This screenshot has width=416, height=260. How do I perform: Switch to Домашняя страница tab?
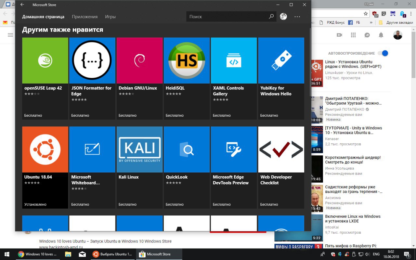(43, 17)
